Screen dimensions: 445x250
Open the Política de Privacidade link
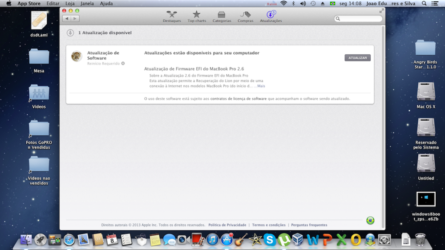[x=227, y=225]
